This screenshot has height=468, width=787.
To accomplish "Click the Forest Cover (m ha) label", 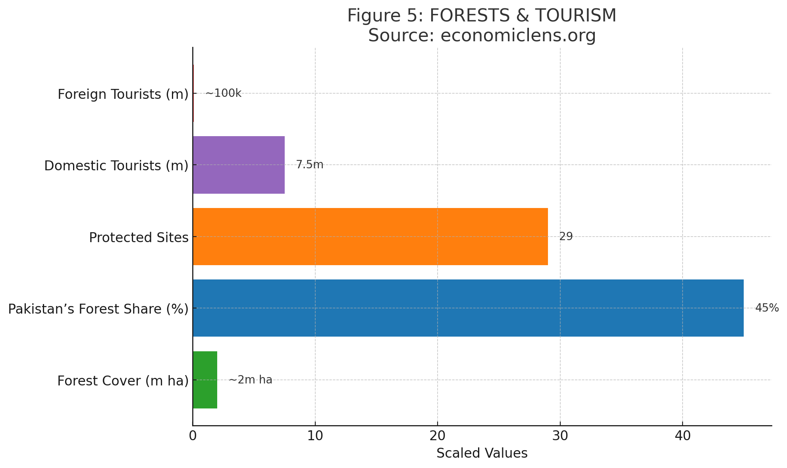I will pyautogui.click(x=123, y=381).
